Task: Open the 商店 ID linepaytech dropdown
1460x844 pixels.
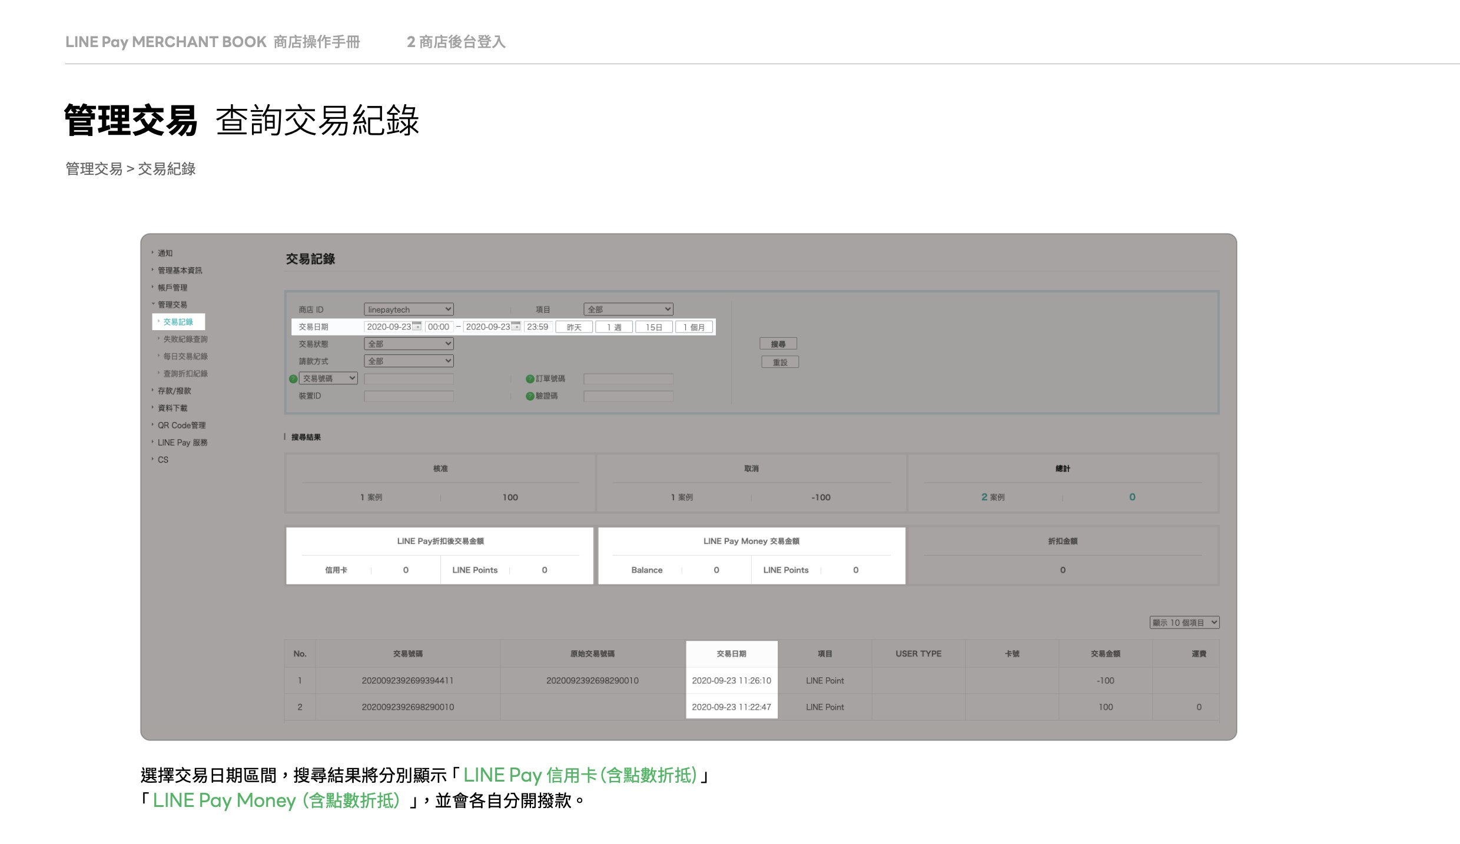Action: (x=409, y=309)
